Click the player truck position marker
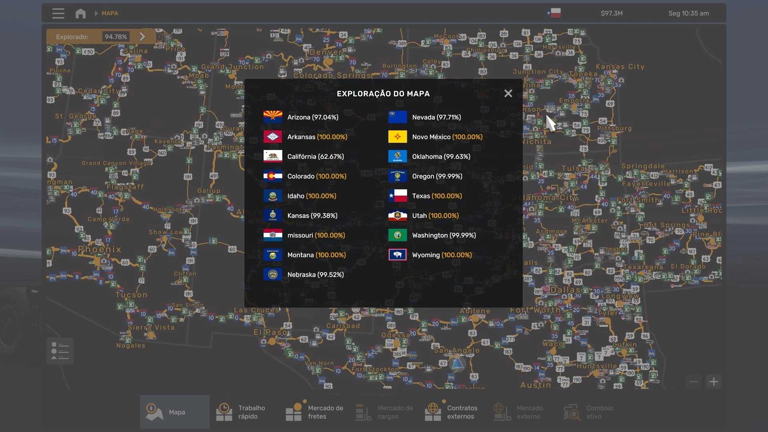 (457, 364)
